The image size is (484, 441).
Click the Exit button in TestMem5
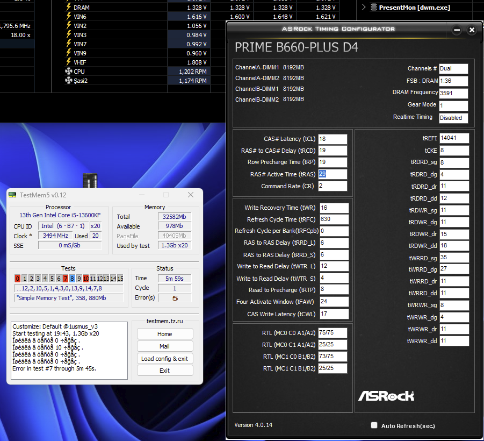tap(164, 371)
